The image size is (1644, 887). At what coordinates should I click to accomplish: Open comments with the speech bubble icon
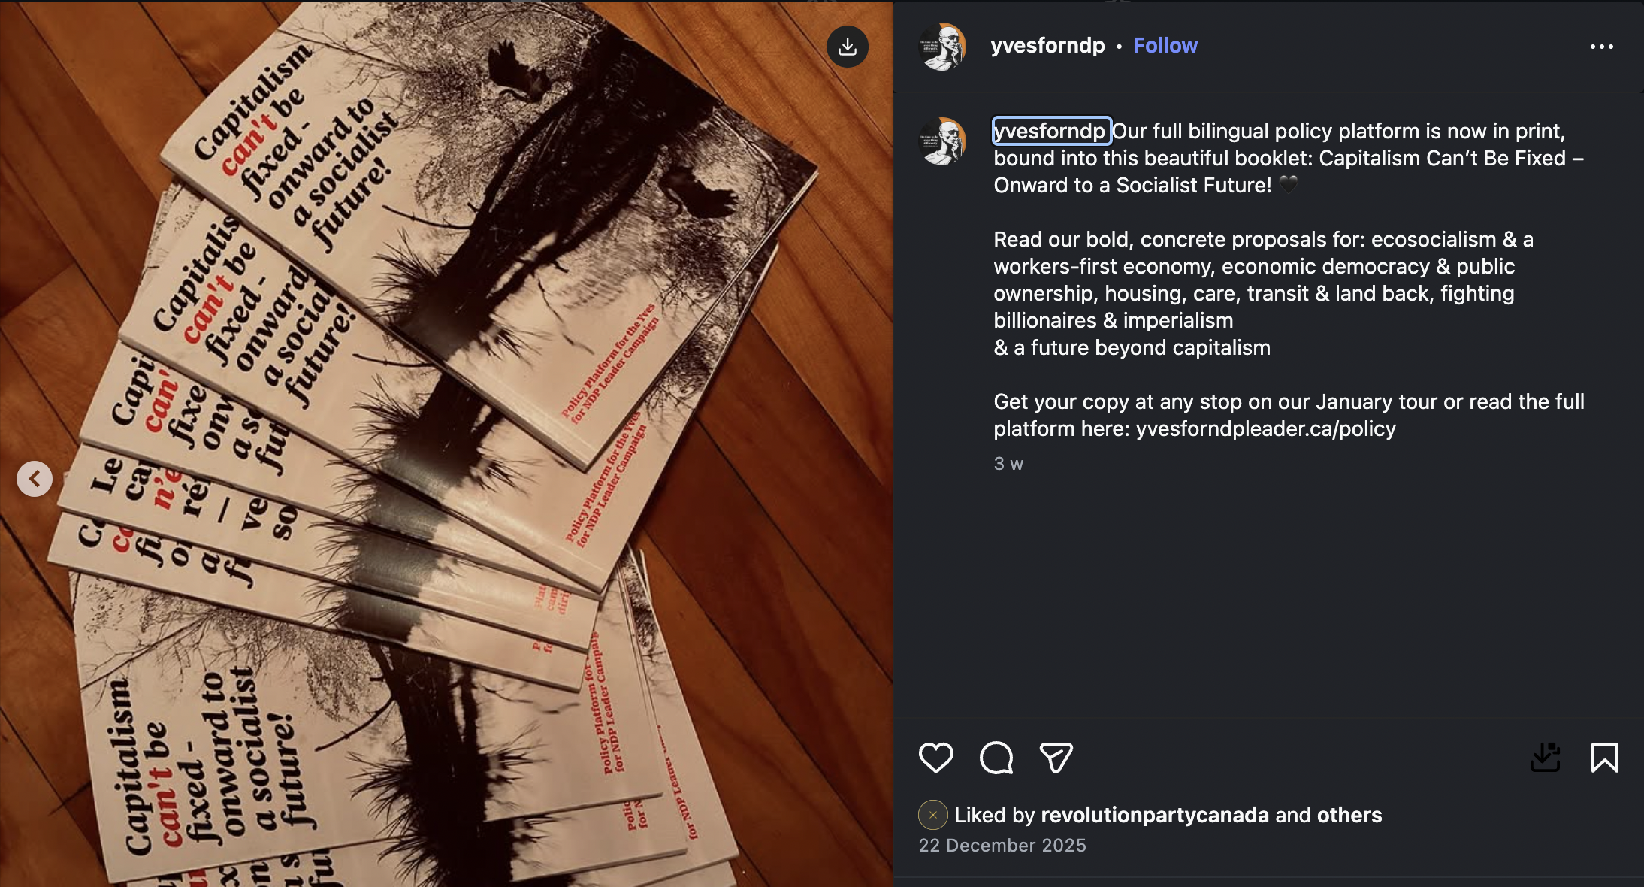(996, 758)
